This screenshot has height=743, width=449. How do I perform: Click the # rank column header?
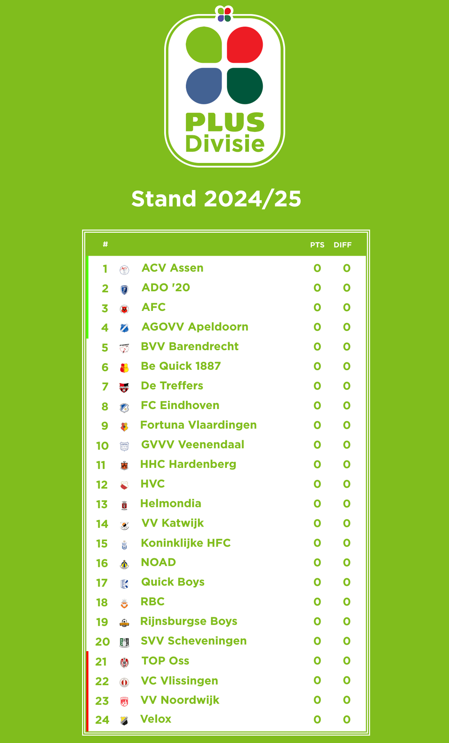point(106,244)
